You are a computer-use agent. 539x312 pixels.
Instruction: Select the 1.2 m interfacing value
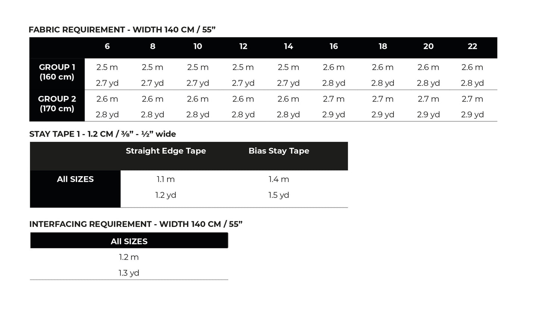[129, 257]
